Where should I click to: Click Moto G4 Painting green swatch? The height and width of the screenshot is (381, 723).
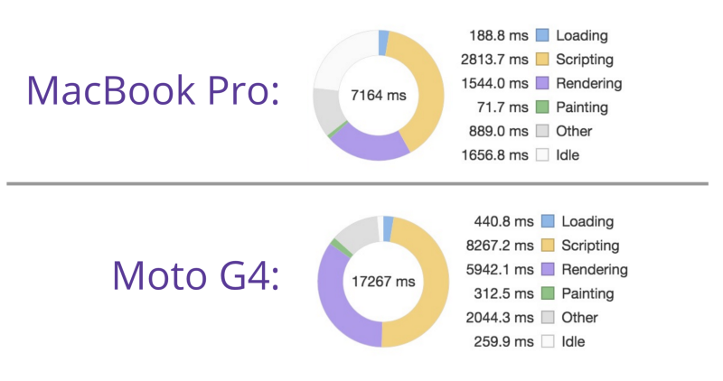548,293
